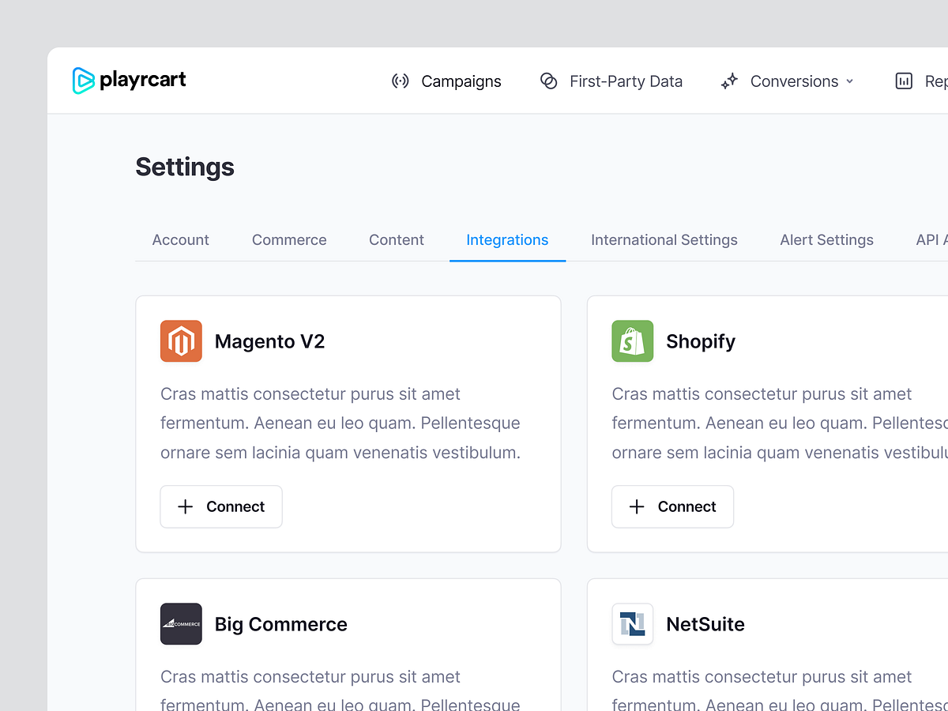Viewport: 948px width, 711px height.
Task: Click the Playrcart logo icon
Action: tap(84, 80)
